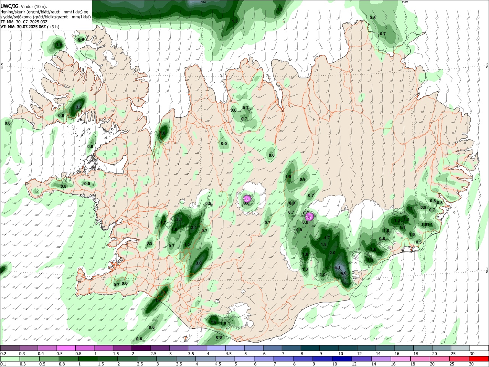Select bottom-row red swatch between 25 and 30
This screenshot has width=489, height=367.
(x=460, y=359)
